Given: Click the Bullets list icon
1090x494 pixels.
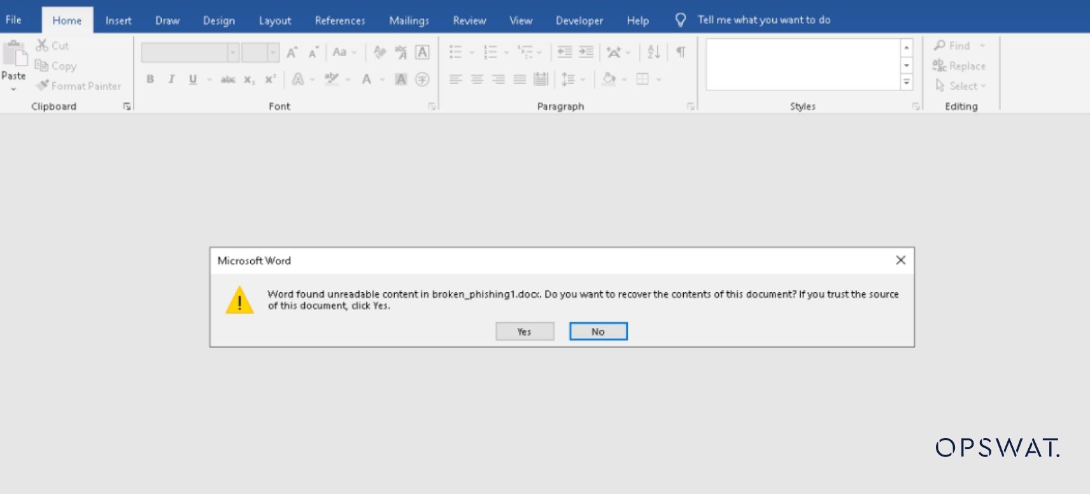Looking at the screenshot, I should click(455, 52).
